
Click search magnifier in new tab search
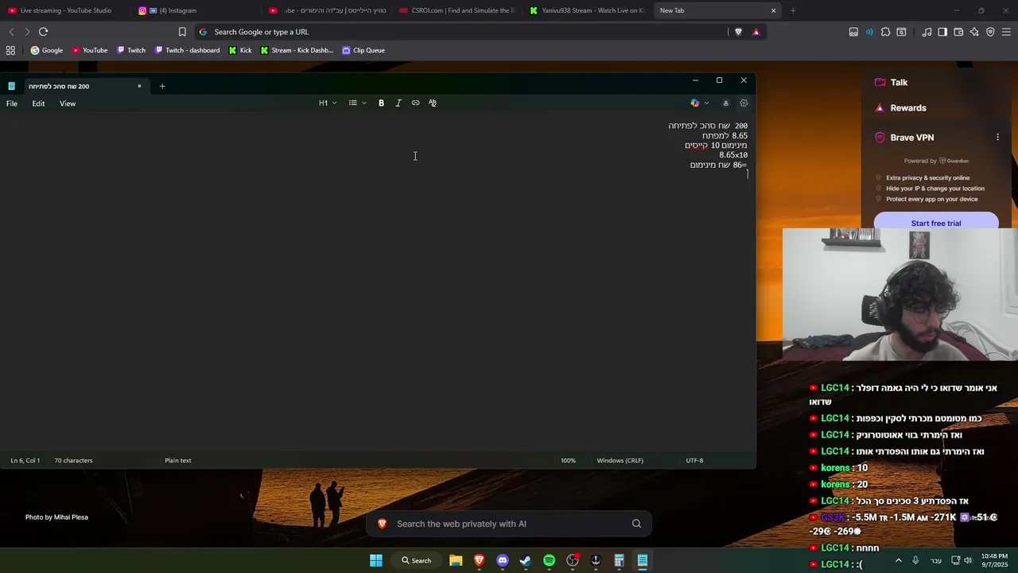point(636,524)
